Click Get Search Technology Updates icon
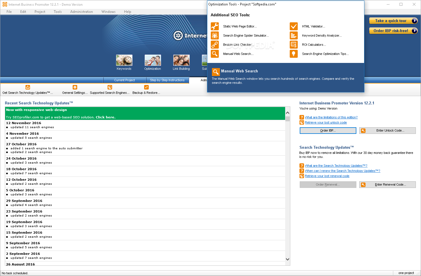This screenshot has height=276, width=421. pos(28,87)
